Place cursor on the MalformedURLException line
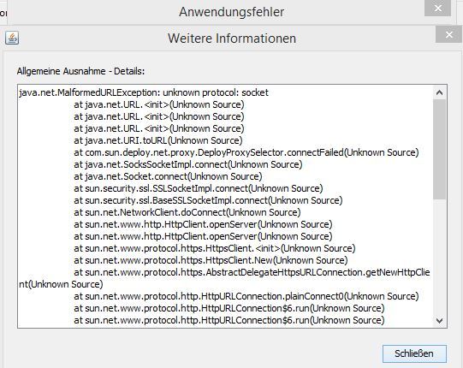The height and width of the screenshot is (368, 463). pos(144,92)
